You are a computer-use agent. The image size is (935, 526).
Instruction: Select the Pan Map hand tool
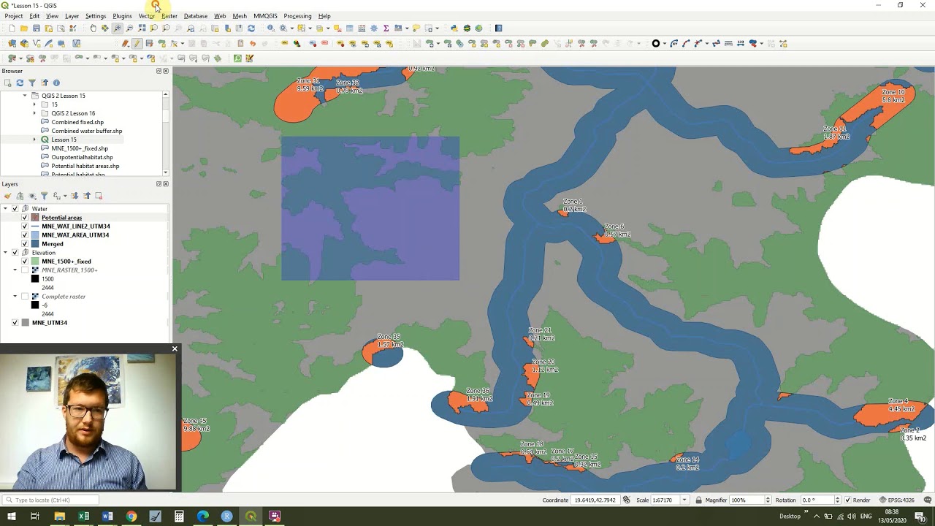click(x=93, y=28)
